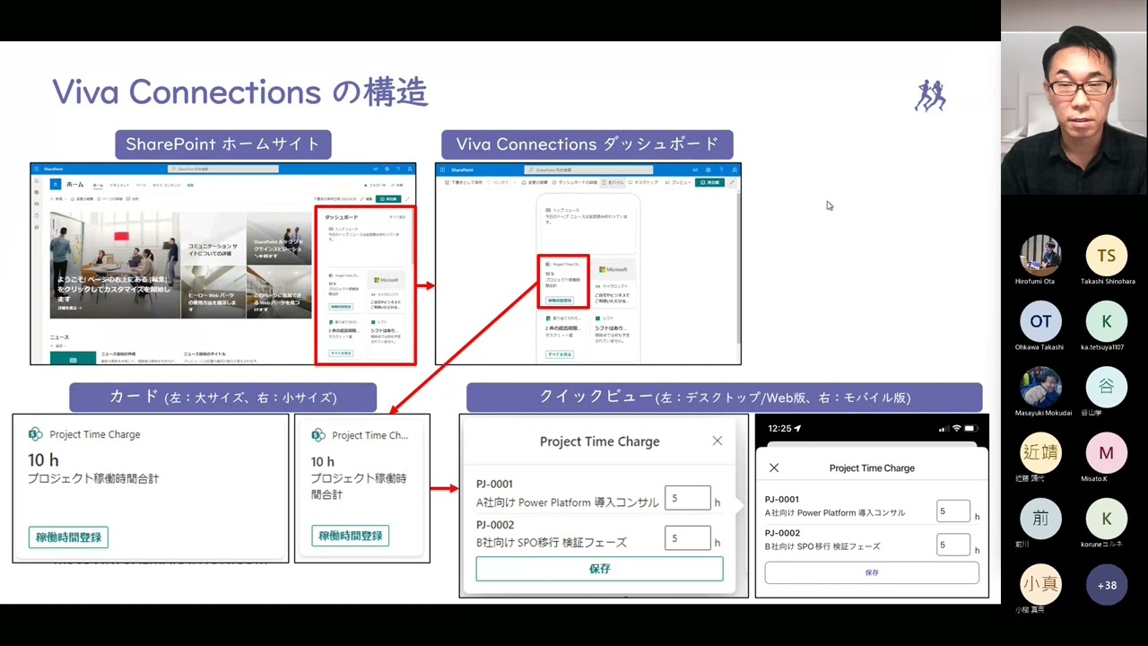This screenshot has width=1148, height=646.
Task: Close the mobile Project Time Charge quick view
Action: click(x=774, y=467)
